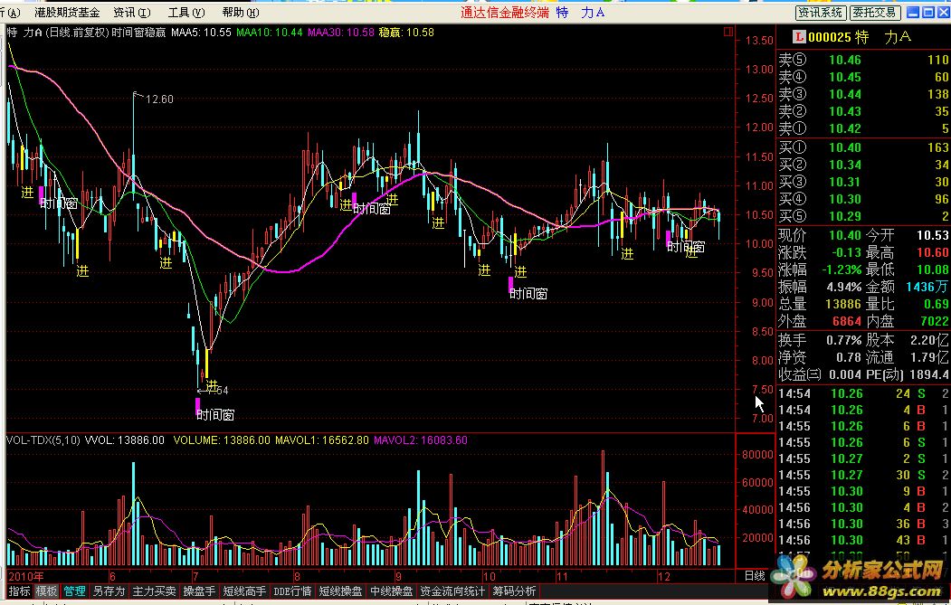951x605 pixels.
Task: Click 卖① price 10.42 row
Action: (863, 128)
